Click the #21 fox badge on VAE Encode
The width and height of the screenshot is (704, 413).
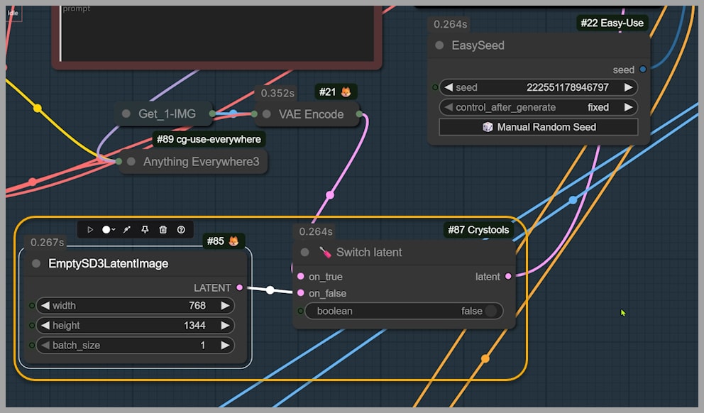pos(346,92)
